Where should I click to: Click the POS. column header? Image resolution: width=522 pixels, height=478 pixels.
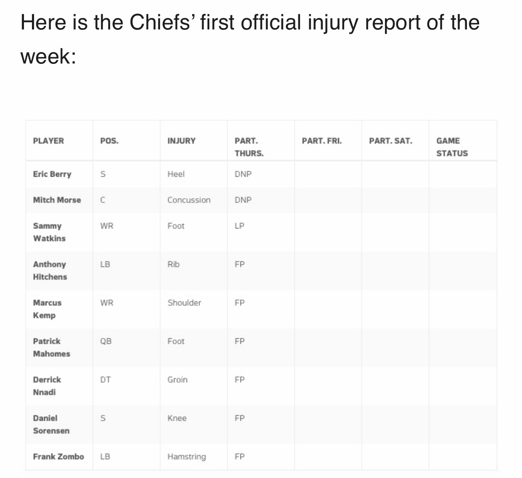pos(109,141)
